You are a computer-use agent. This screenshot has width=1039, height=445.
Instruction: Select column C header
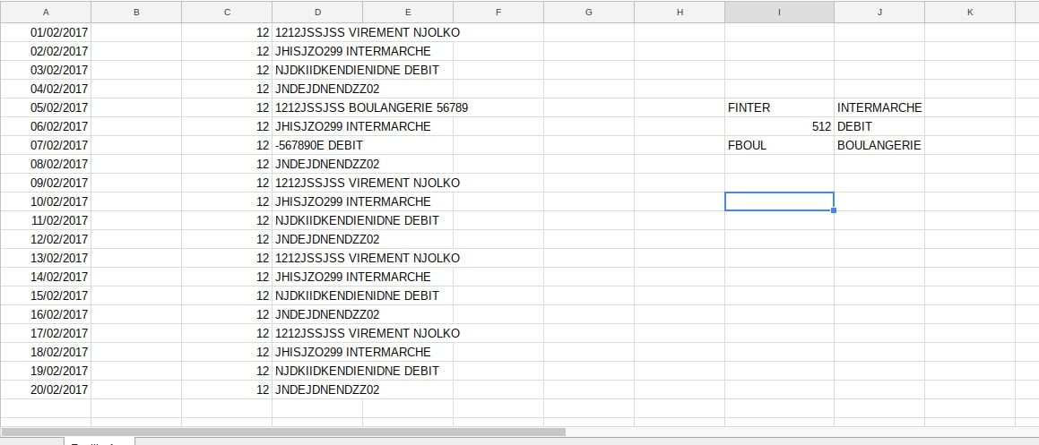pyautogui.click(x=227, y=12)
